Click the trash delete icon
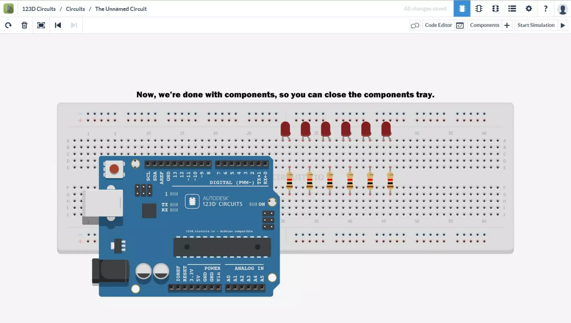The height and width of the screenshot is (323, 571). point(25,25)
